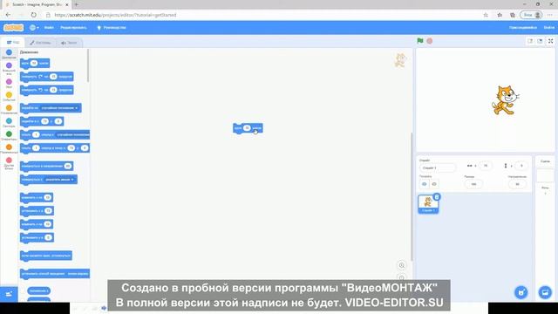Image resolution: width=558 pixels, height=314 pixels.
Task: Open dropdown in point towards mouse block
Action: (59, 180)
